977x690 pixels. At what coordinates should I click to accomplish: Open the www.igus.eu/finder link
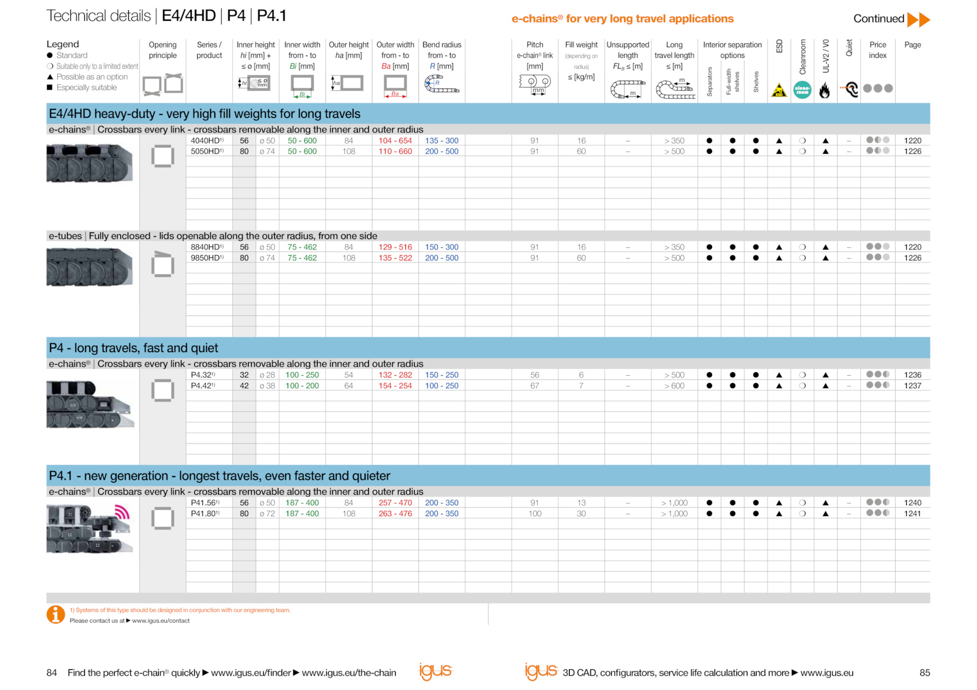point(251,673)
